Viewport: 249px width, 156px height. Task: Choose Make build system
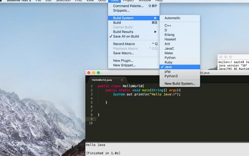click(180, 53)
